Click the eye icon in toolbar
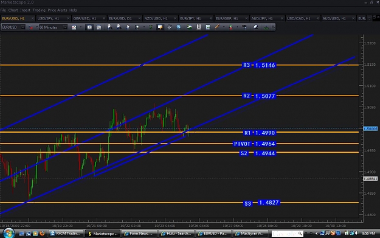 (x=169, y=27)
